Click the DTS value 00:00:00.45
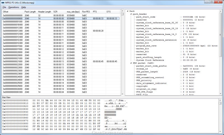This screenshot has height=135, width=224. click(112, 61)
